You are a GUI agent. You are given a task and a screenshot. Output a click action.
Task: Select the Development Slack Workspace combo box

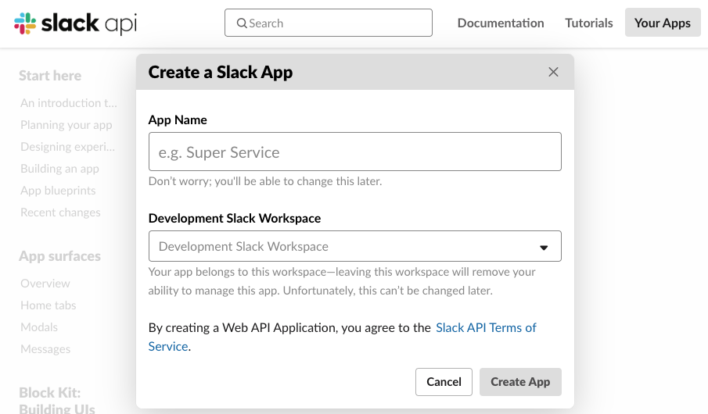point(355,246)
